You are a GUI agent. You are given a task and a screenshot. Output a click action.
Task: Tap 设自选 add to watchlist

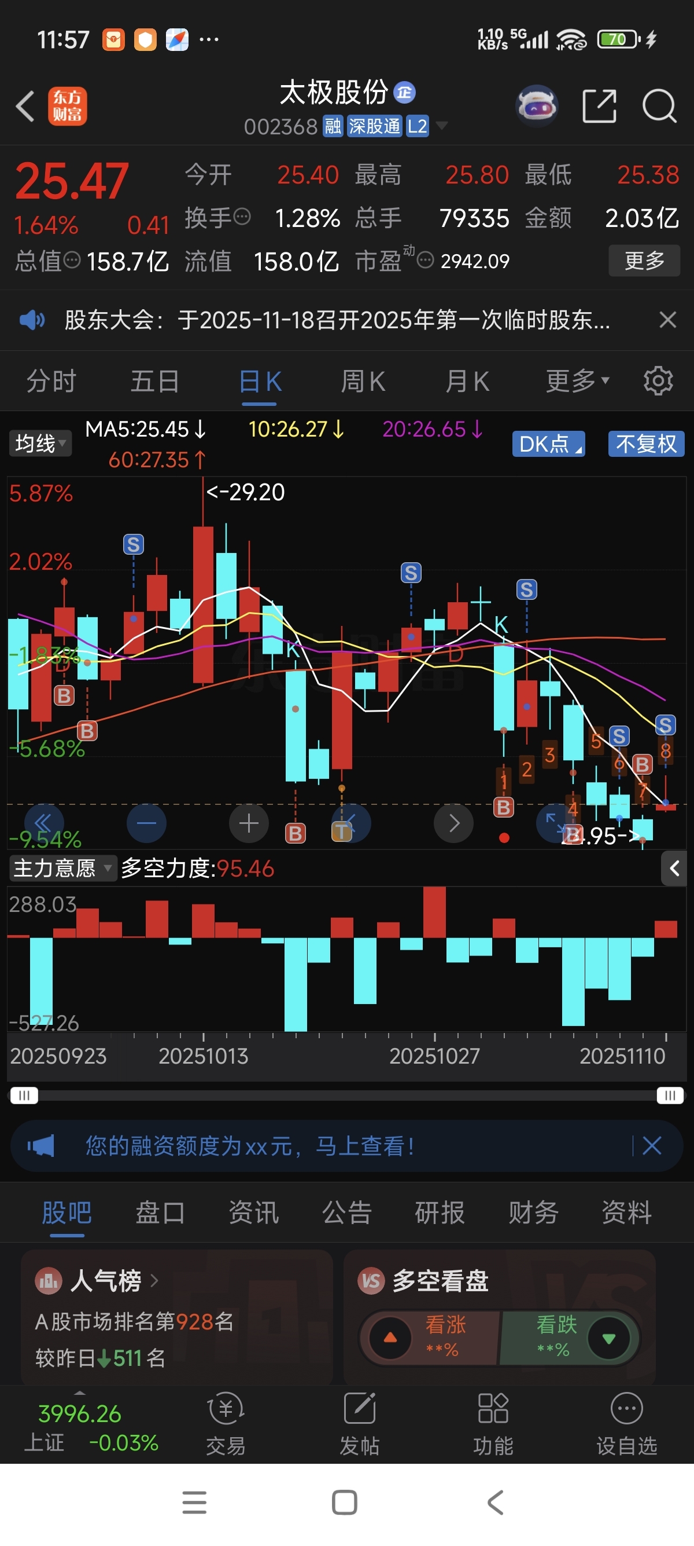(x=627, y=1424)
